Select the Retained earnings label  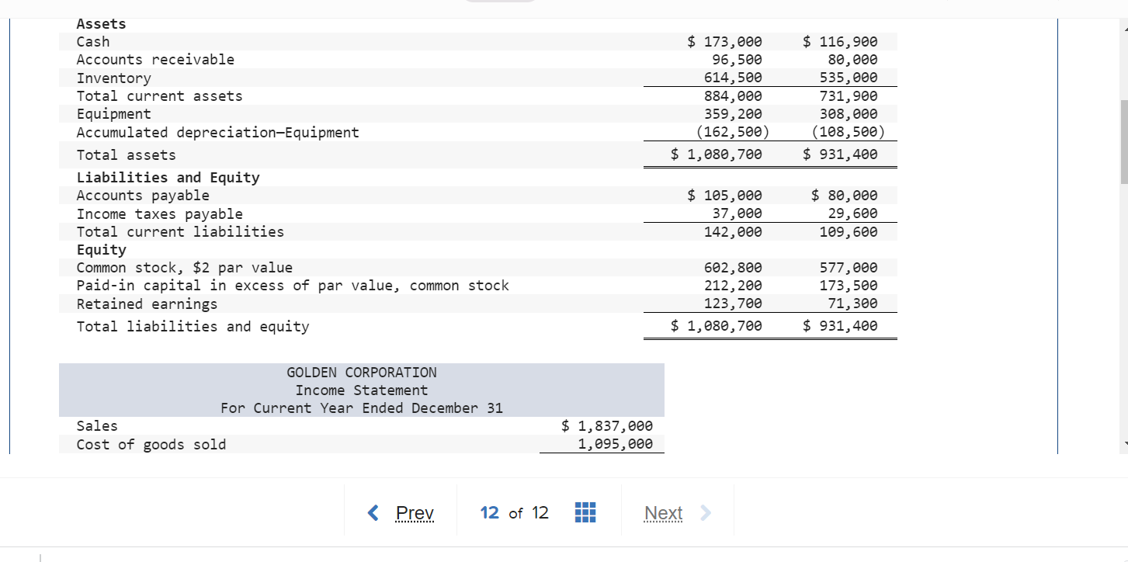[x=147, y=304]
